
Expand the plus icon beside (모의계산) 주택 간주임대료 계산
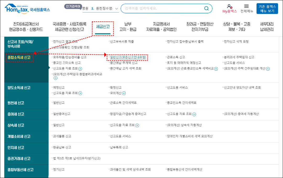(268, 69)
